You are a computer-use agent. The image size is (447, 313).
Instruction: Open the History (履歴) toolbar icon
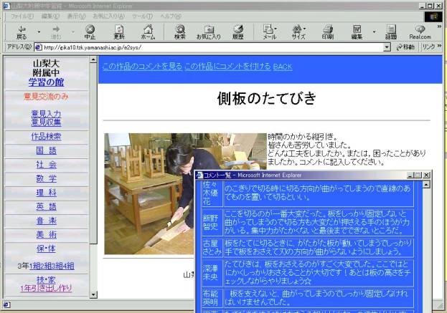pos(238,32)
